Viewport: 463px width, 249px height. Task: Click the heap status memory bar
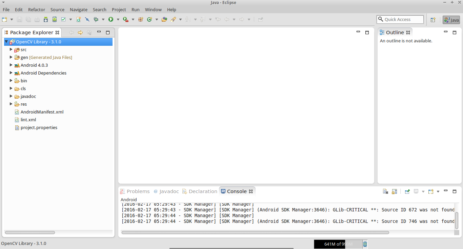[338, 244]
